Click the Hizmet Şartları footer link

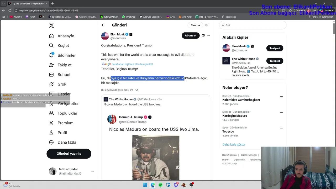coord(229,155)
